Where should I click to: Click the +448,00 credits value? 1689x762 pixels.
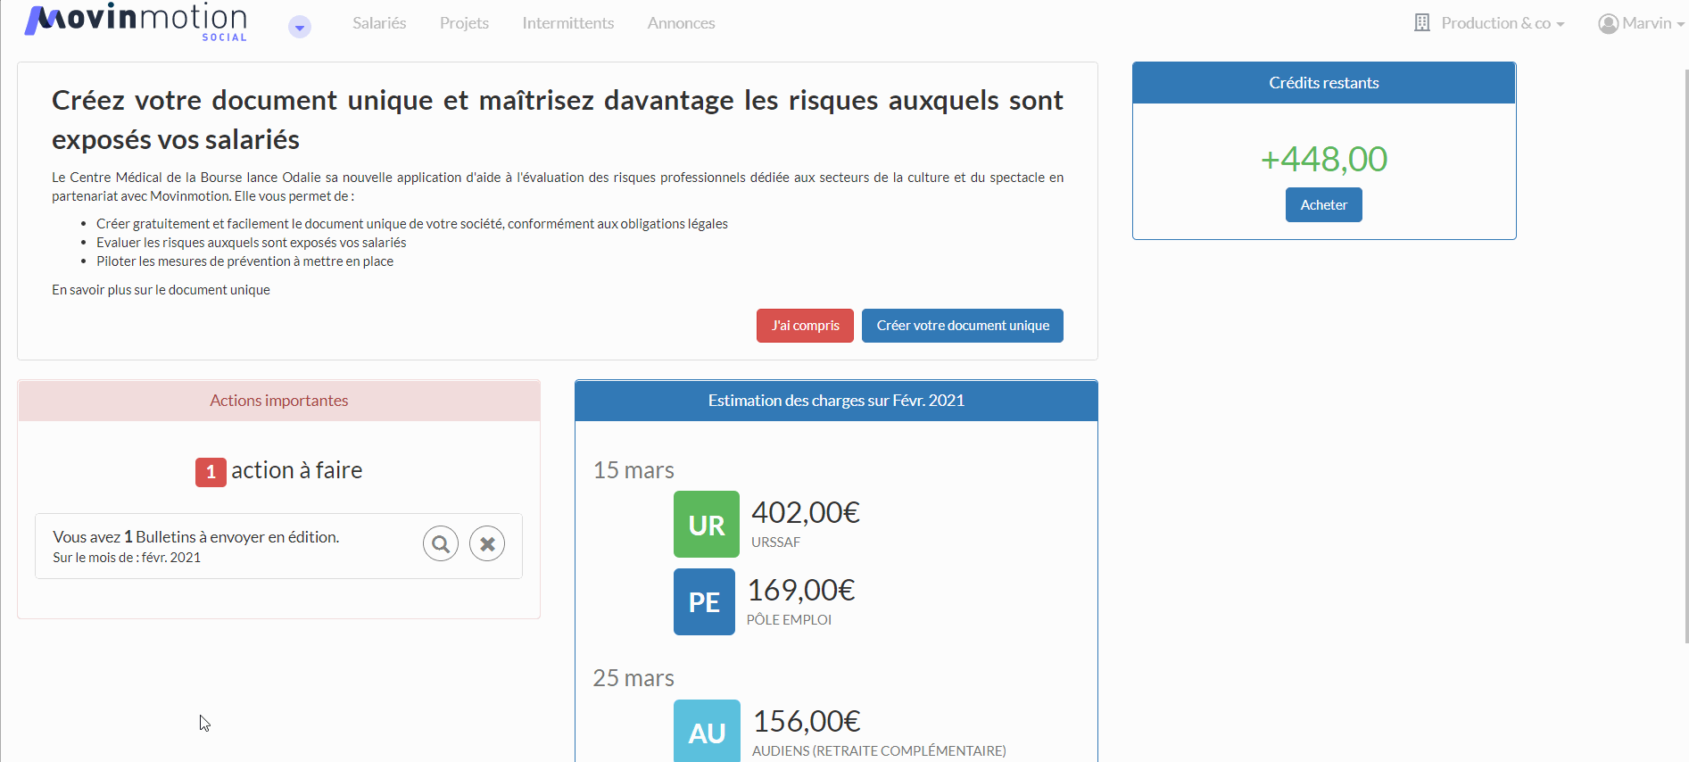[x=1324, y=159]
